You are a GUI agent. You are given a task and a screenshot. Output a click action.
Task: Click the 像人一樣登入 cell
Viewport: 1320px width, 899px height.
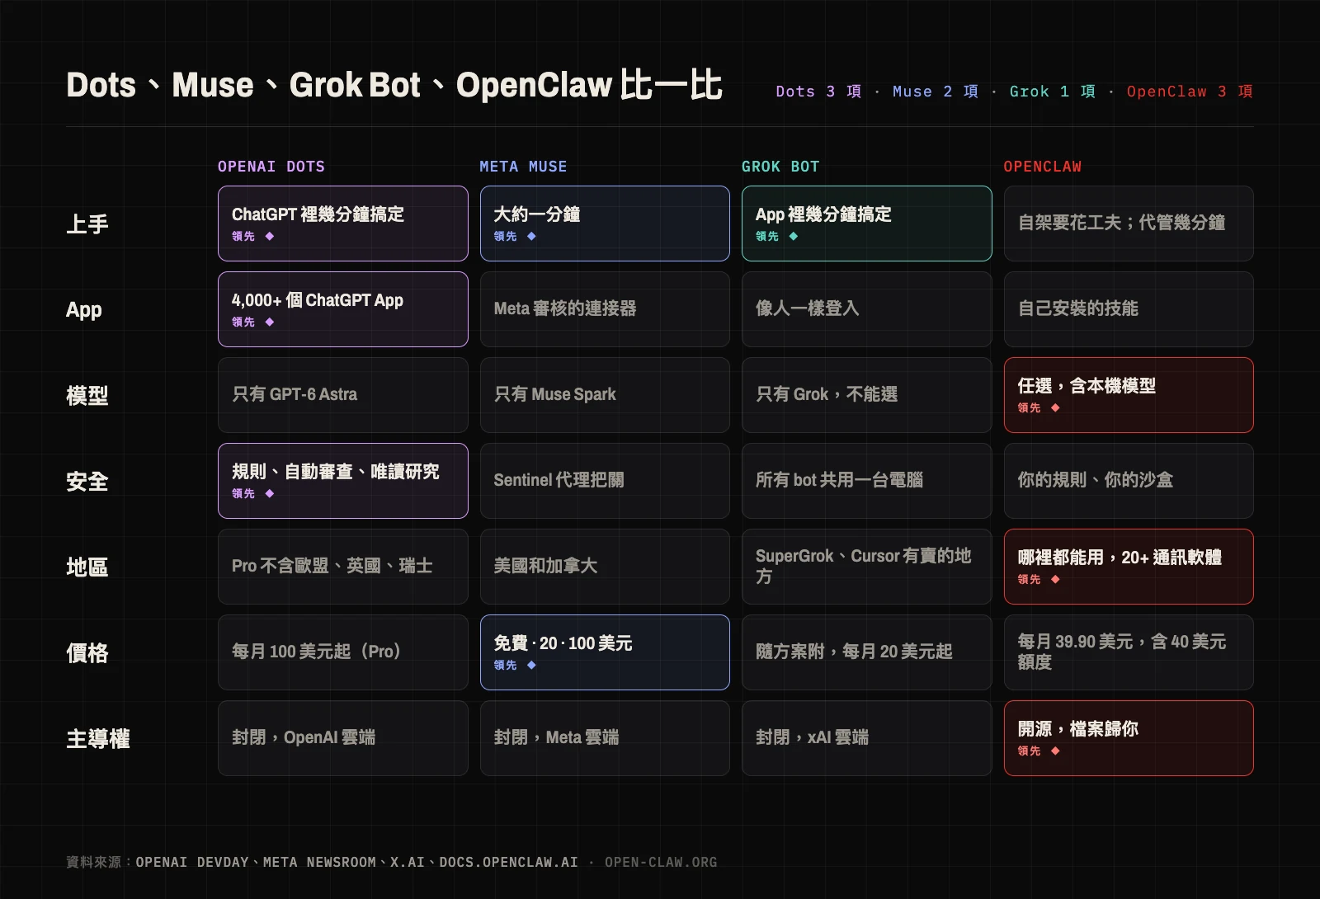866,309
